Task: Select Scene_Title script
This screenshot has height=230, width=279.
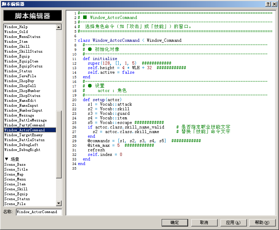Action: coord(30,170)
